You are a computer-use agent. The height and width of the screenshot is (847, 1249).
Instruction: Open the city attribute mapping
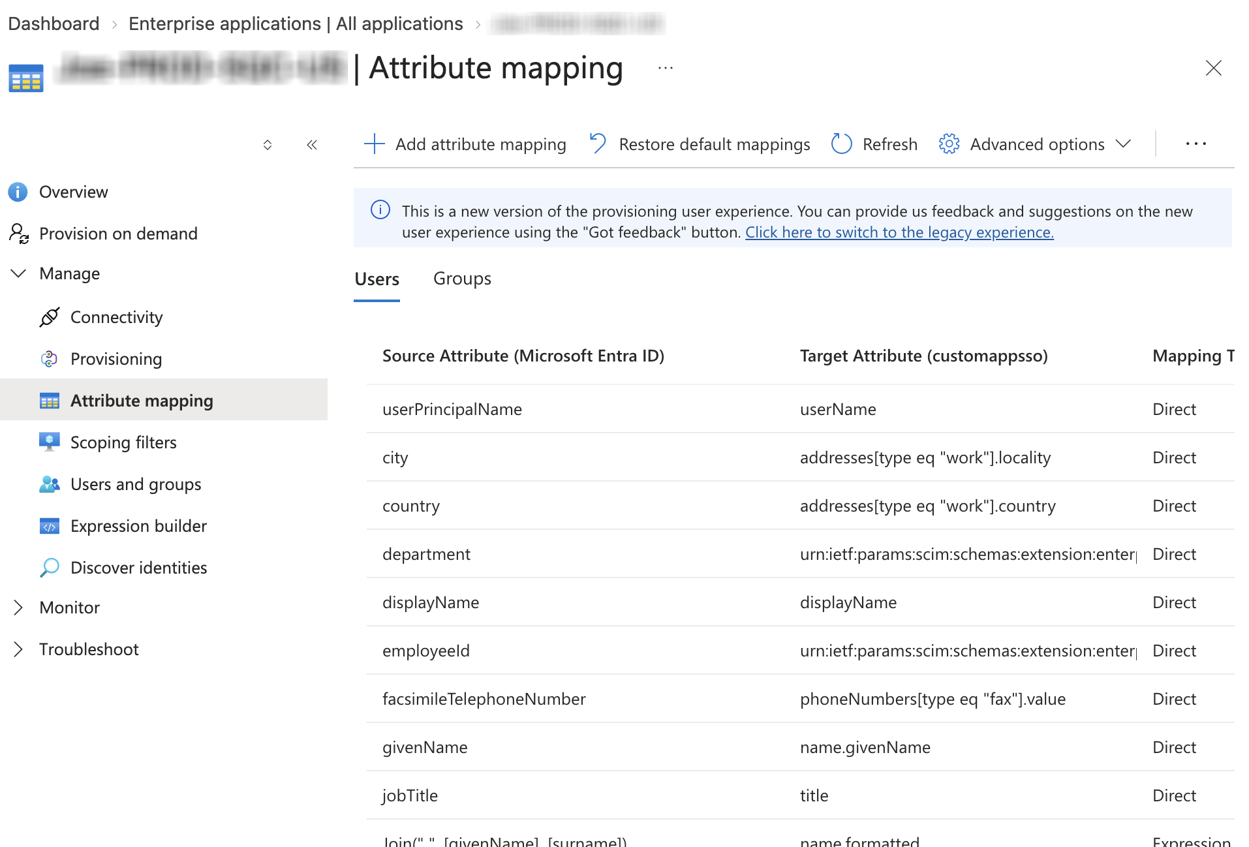pyautogui.click(x=800, y=457)
